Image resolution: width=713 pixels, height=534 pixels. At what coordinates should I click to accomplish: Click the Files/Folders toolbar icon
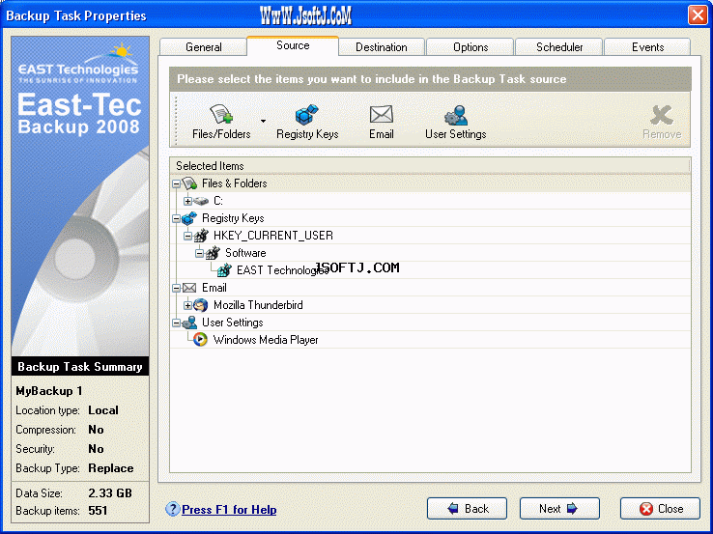[x=221, y=115]
